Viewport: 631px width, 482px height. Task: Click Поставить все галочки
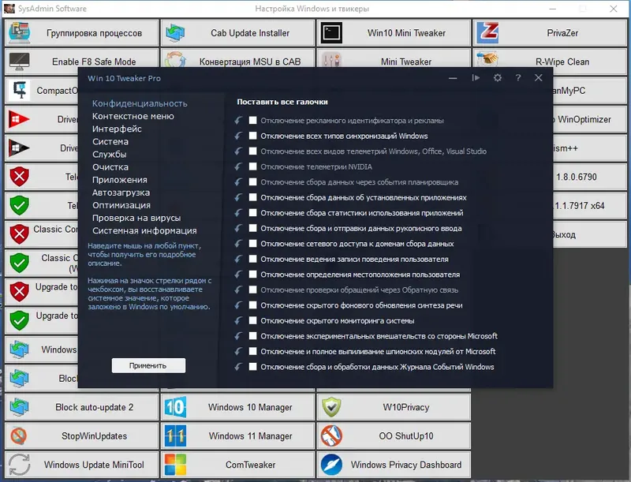tap(280, 101)
